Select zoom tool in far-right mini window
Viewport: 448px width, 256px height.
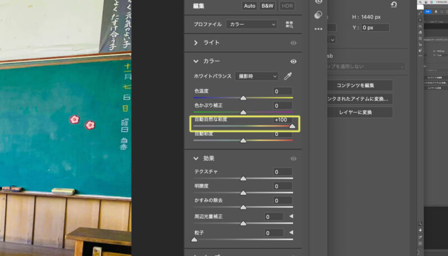(420, 224)
